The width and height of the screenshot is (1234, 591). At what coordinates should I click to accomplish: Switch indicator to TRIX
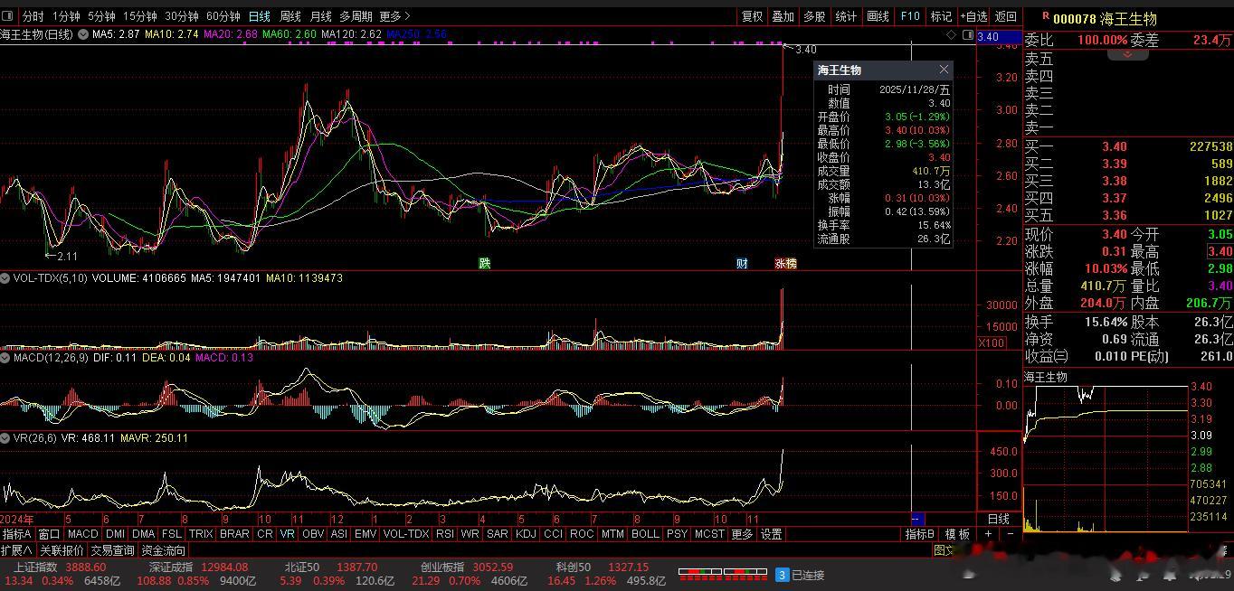(x=201, y=534)
